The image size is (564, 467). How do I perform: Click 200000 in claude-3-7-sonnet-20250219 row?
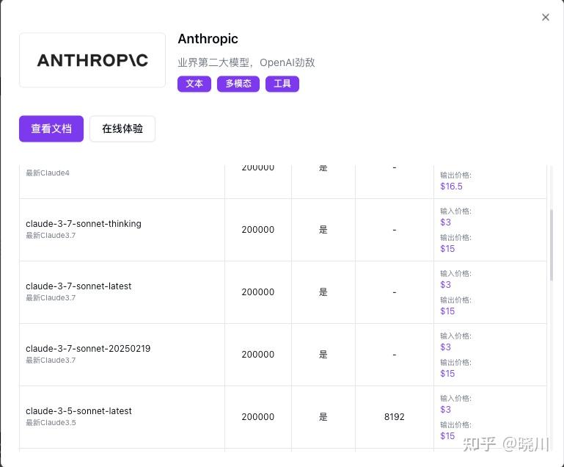258,355
